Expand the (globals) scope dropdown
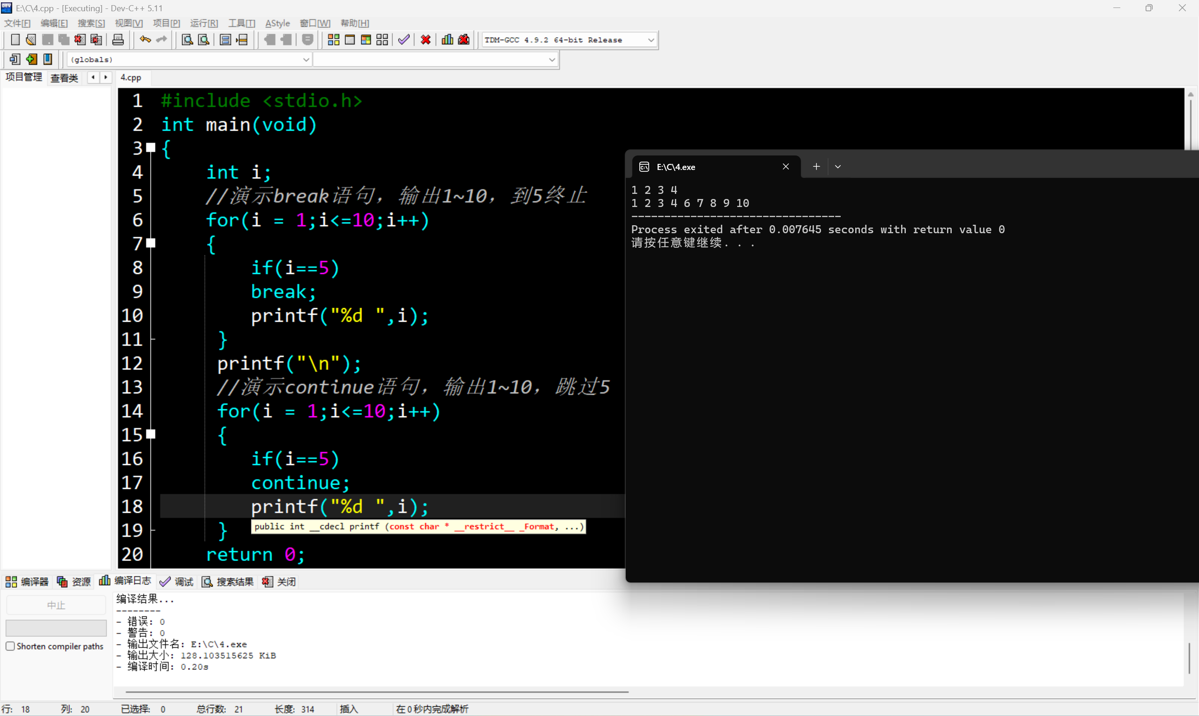The width and height of the screenshot is (1199, 716). tap(305, 60)
